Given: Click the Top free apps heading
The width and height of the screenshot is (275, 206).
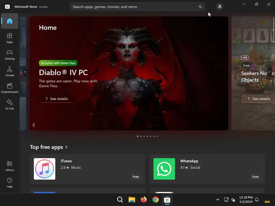Looking at the screenshot, I should pyautogui.click(x=46, y=147).
